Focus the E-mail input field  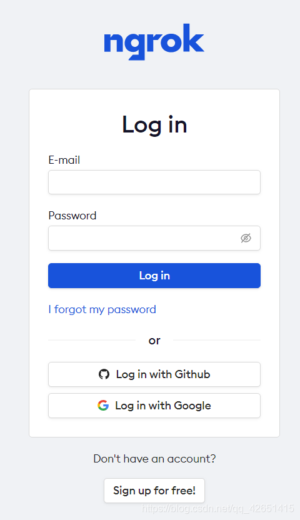point(154,182)
